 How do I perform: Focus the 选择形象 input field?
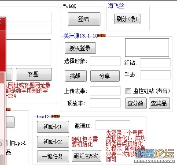[105, 61]
